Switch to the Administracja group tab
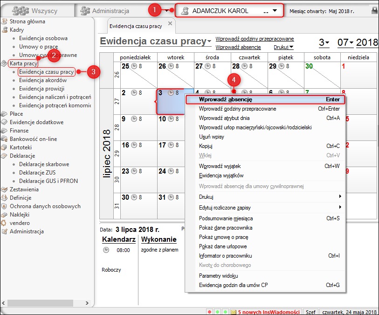 pyautogui.click(x=105, y=11)
